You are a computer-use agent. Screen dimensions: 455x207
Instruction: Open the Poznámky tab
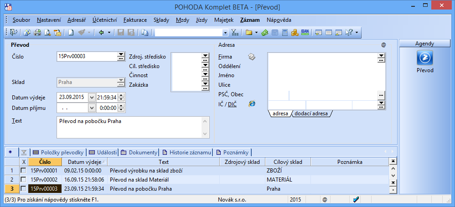(233, 153)
